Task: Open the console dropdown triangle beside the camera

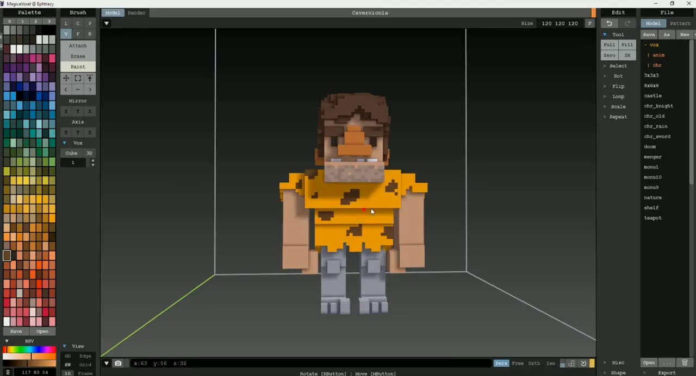Action: (x=107, y=363)
